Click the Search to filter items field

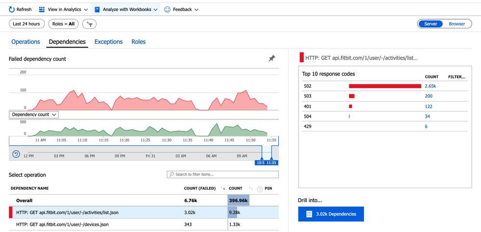pyautogui.click(x=223, y=174)
